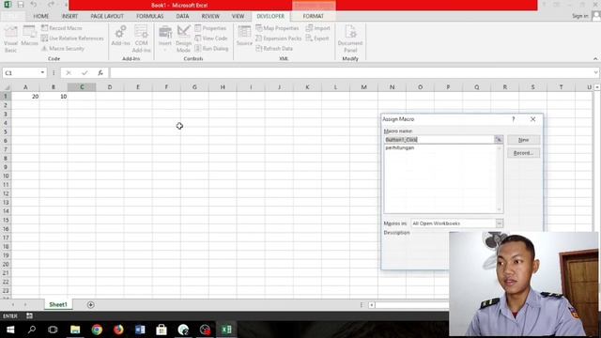The width and height of the screenshot is (601, 338).
Task: Open the Add-Ins manager
Action: (x=121, y=36)
